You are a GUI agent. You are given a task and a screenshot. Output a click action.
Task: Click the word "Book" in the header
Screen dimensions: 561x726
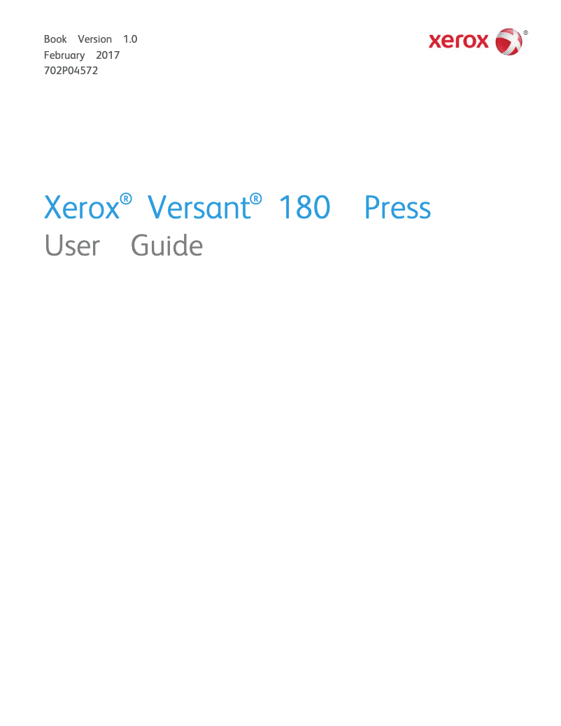55,39
